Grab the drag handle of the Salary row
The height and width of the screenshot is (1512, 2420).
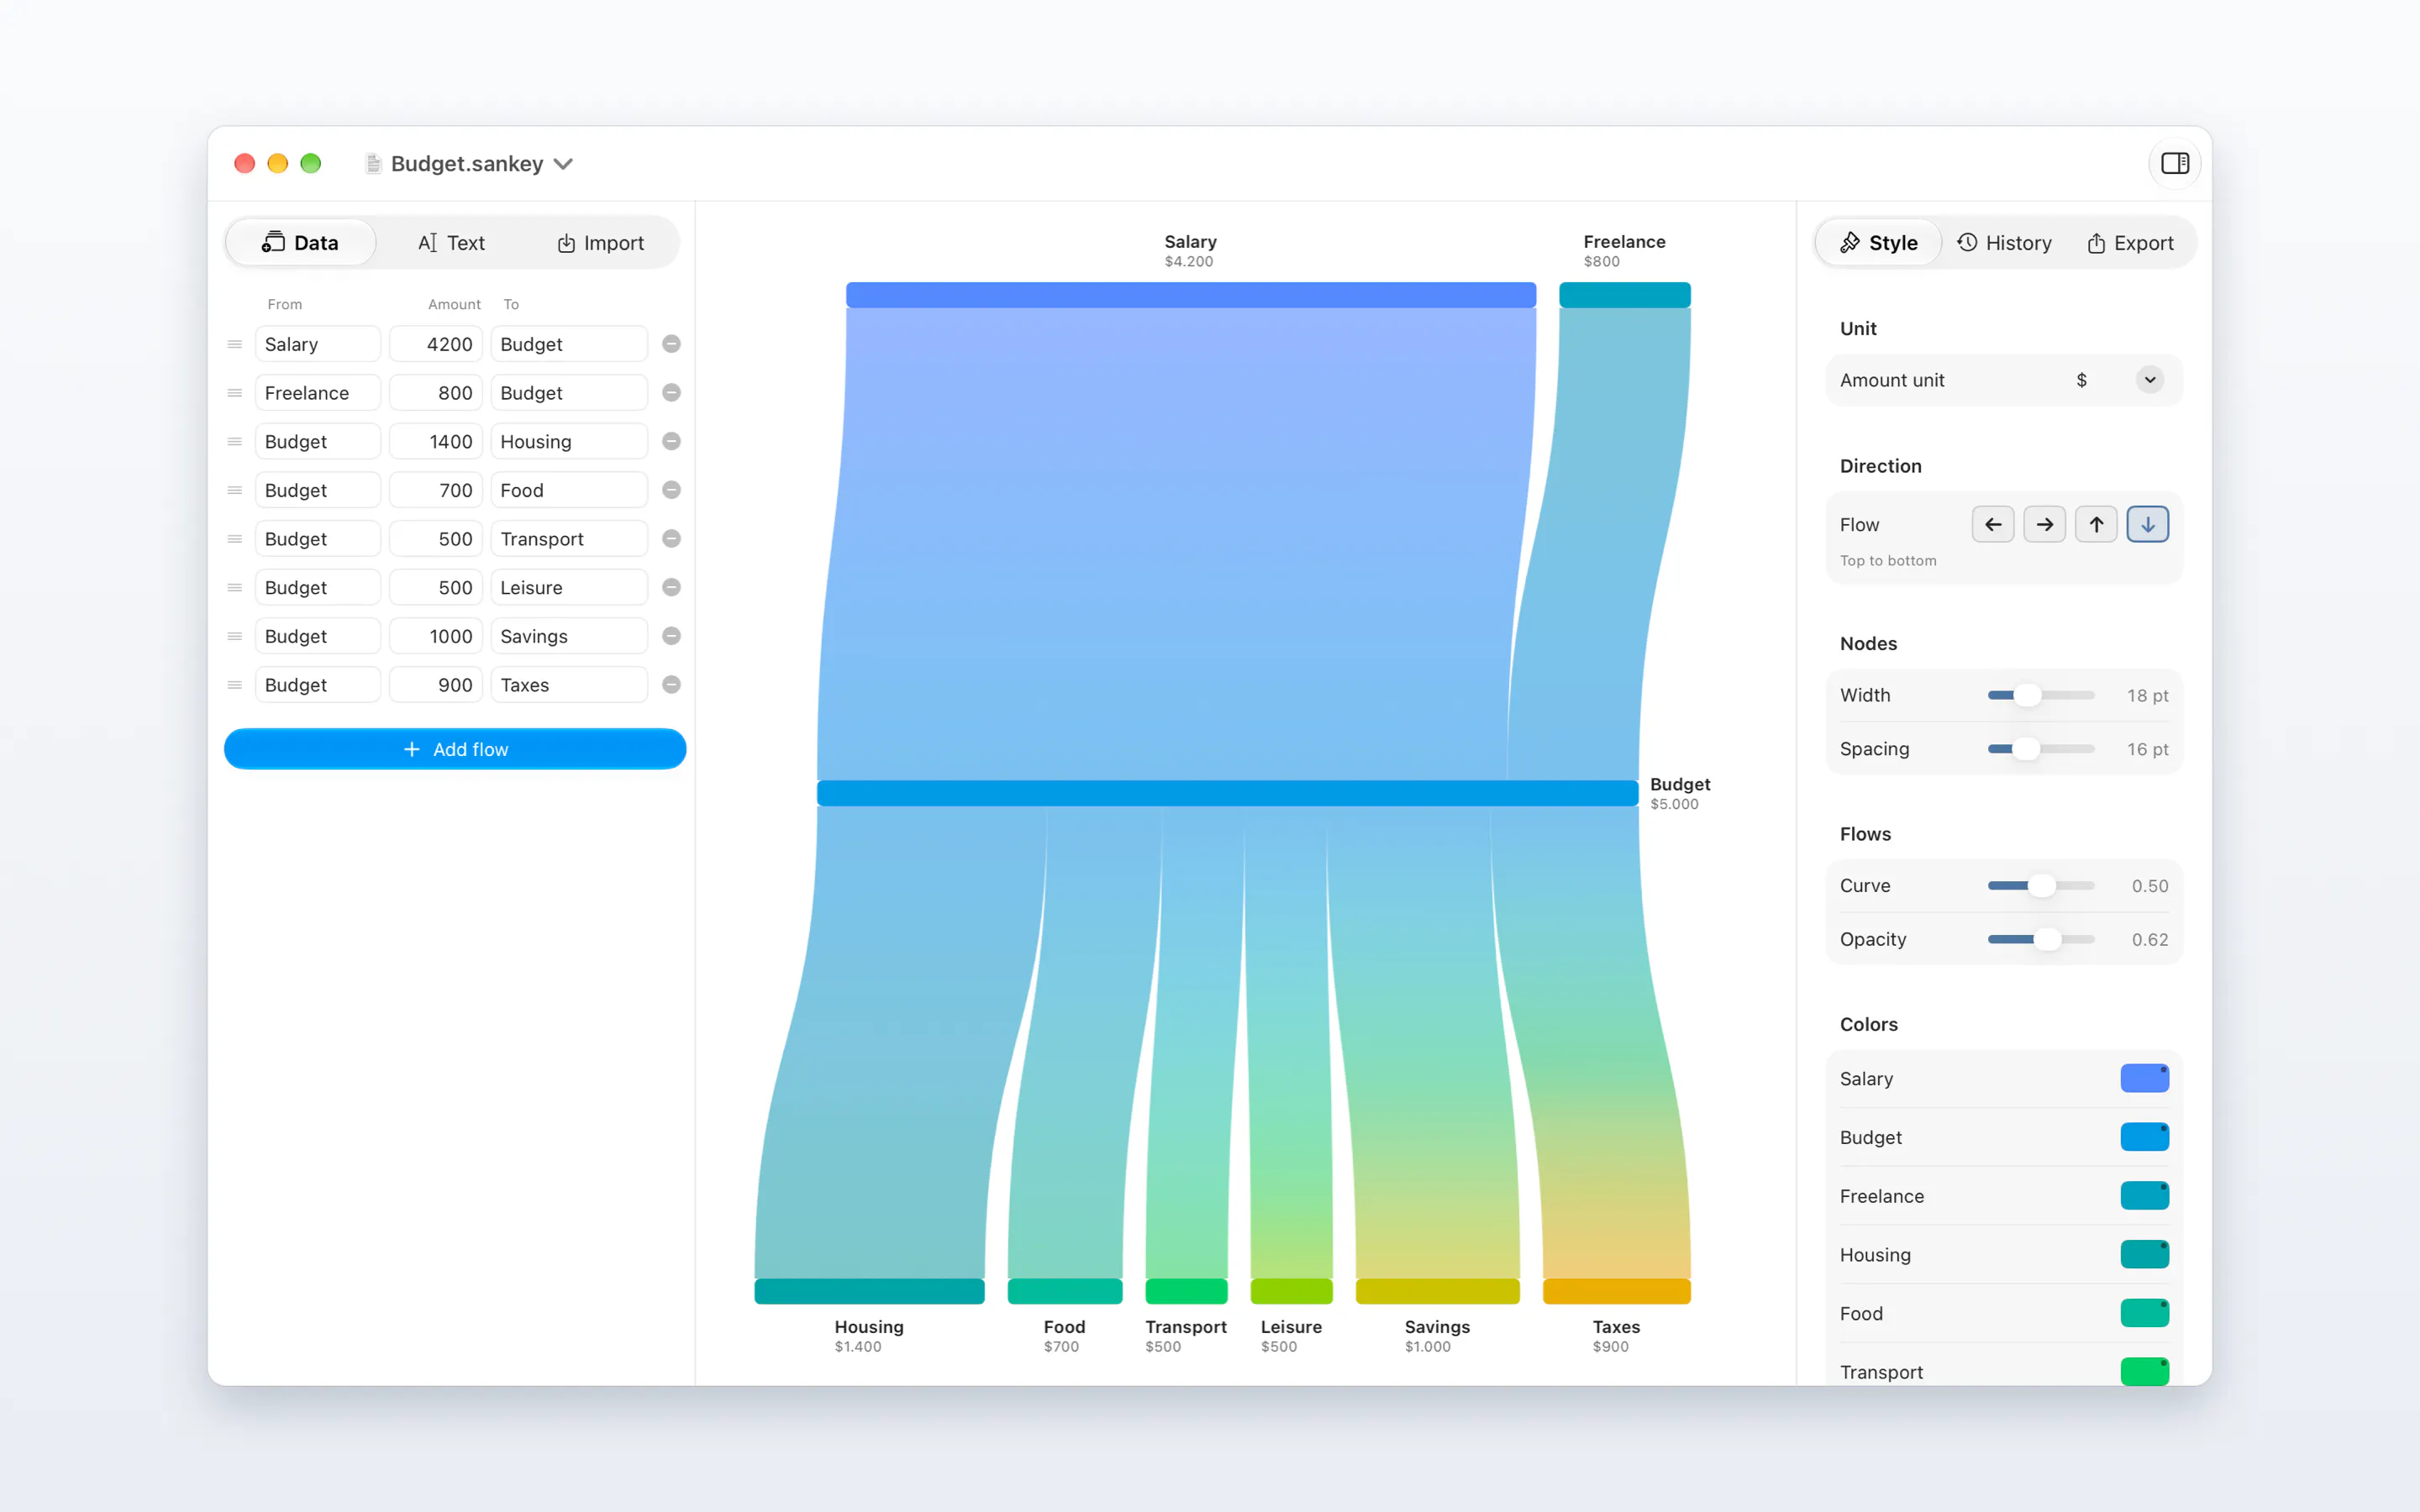(x=235, y=344)
